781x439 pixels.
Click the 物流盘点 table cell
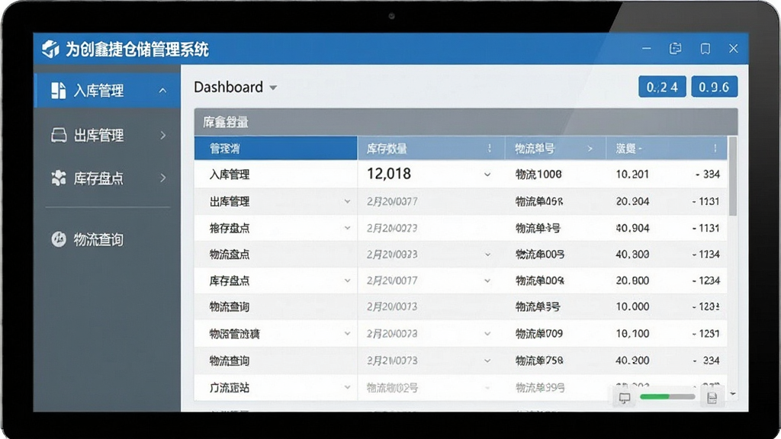[229, 255]
